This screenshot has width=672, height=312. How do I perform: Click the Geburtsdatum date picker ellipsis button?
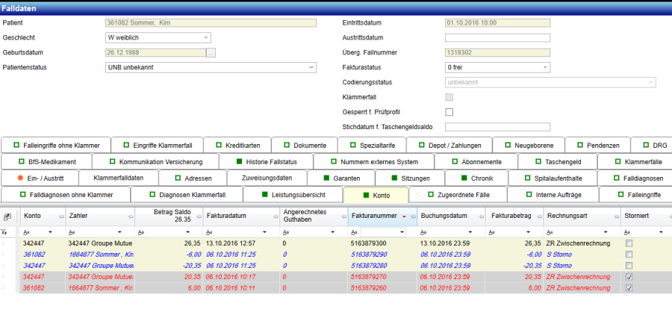click(x=211, y=52)
